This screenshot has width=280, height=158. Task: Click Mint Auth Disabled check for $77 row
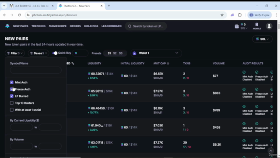coord(244,72)
